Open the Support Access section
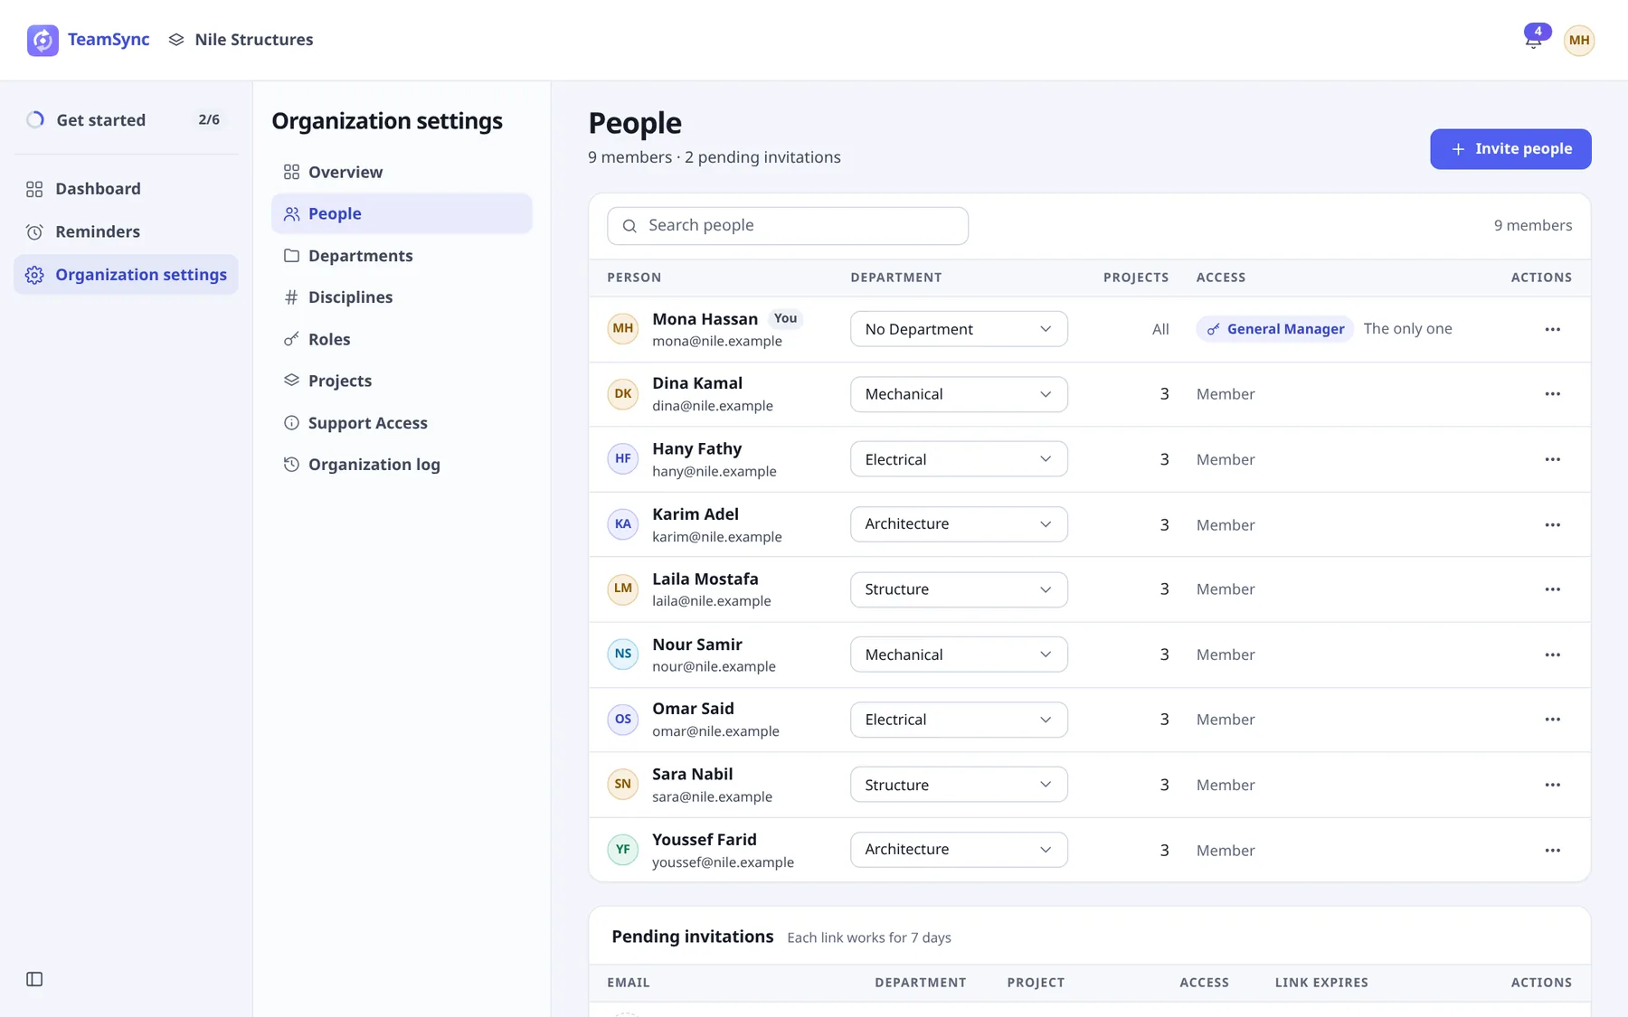The image size is (1628, 1017). pos(402,423)
